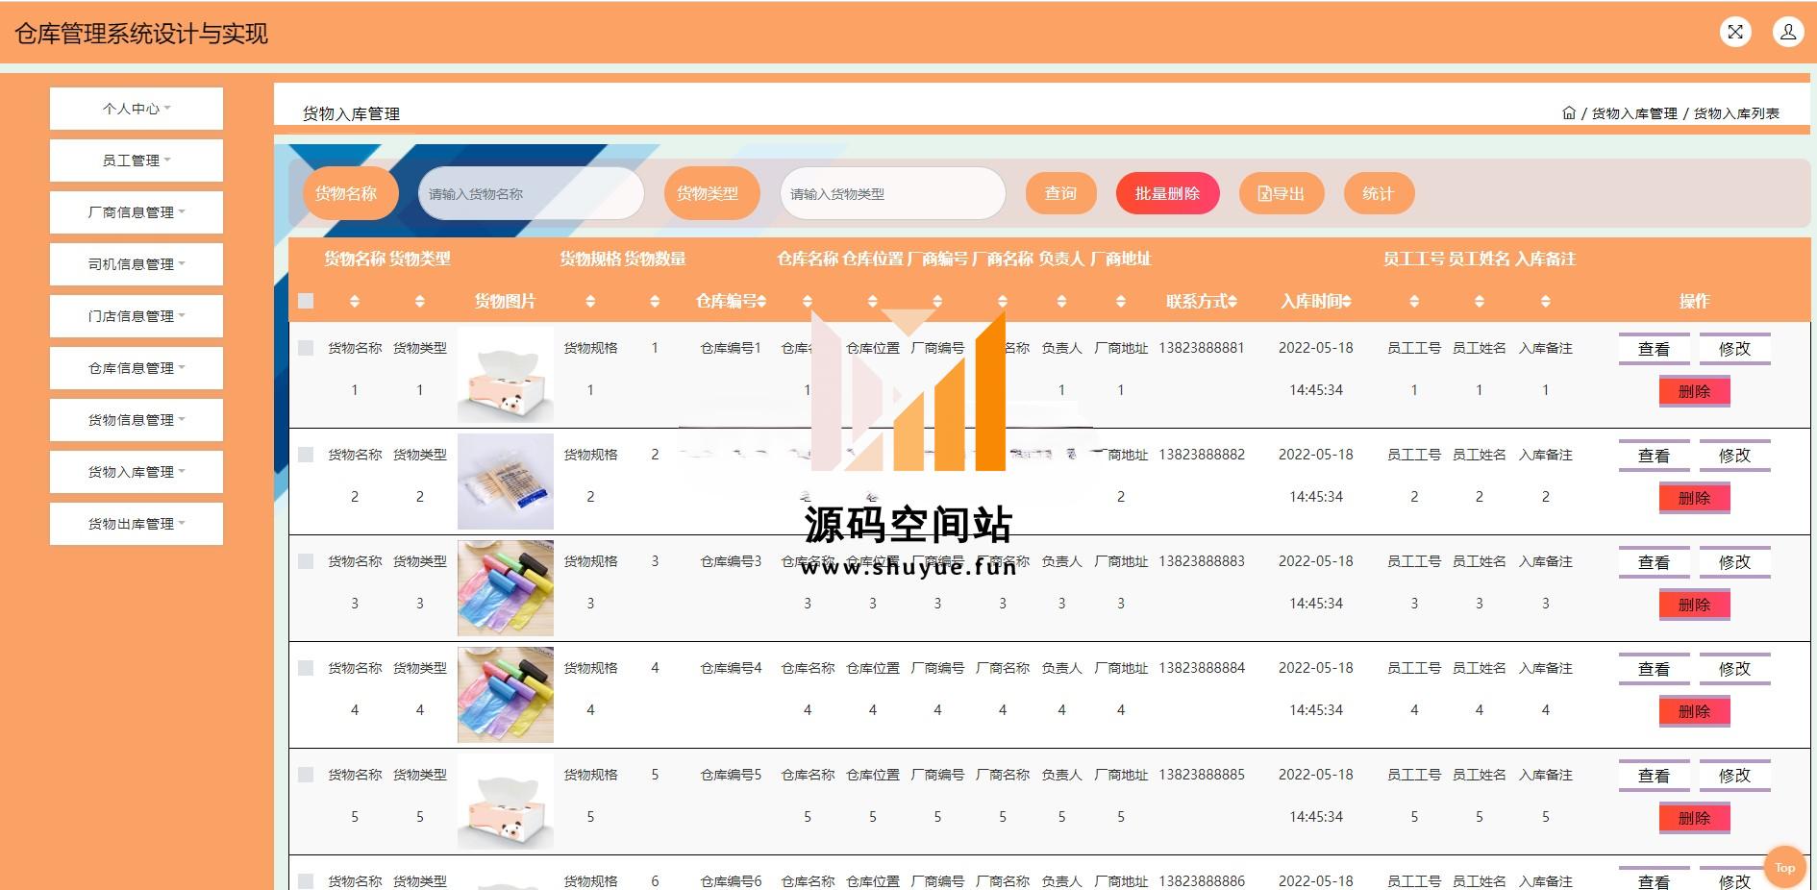This screenshot has height=890, width=1817.
Task: Sort by 员工工号 column arrows
Action: tap(1414, 302)
